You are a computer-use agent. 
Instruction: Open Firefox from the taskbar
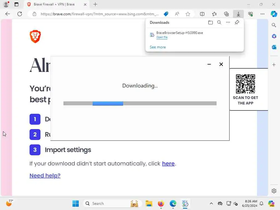[x=161, y=203]
